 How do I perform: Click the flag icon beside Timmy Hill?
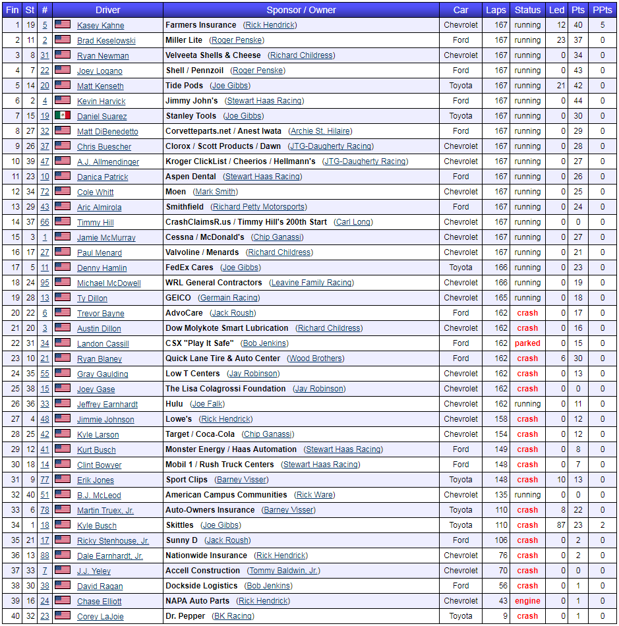(63, 221)
